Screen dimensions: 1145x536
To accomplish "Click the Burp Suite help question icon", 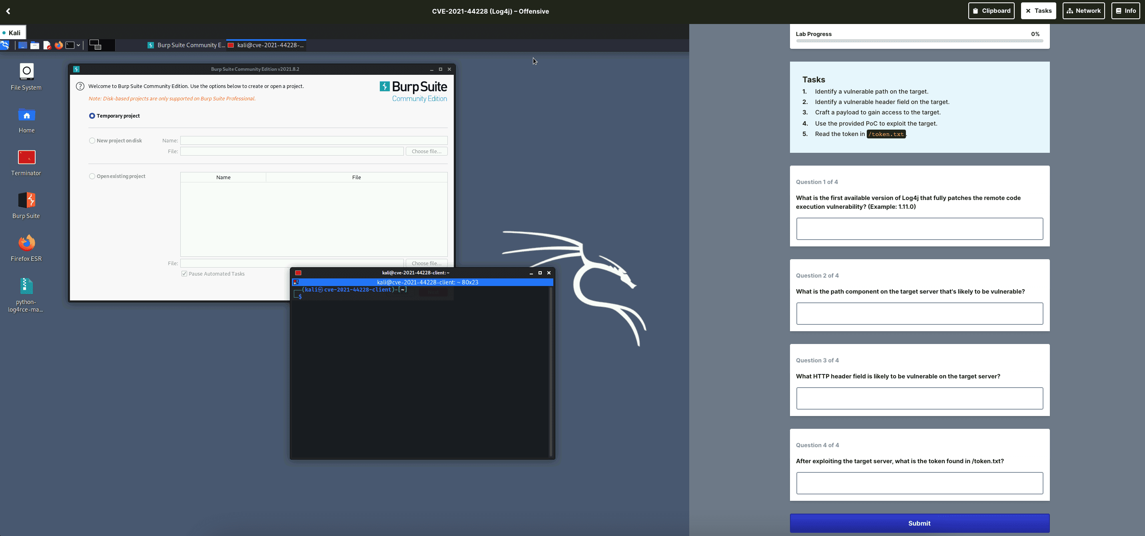I will pyautogui.click(x=80, y=86).
